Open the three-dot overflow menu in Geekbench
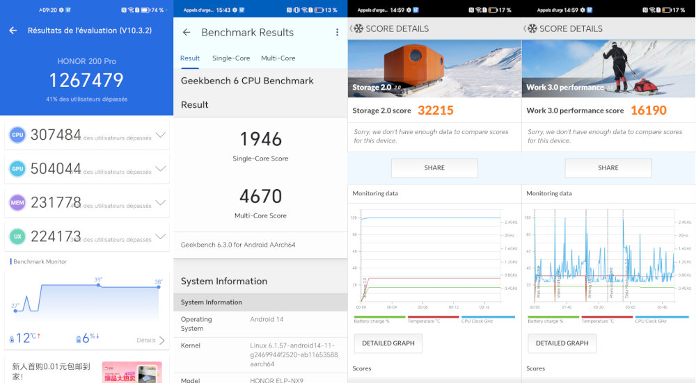This screenshot has width=696, height=383. point(337,33)
